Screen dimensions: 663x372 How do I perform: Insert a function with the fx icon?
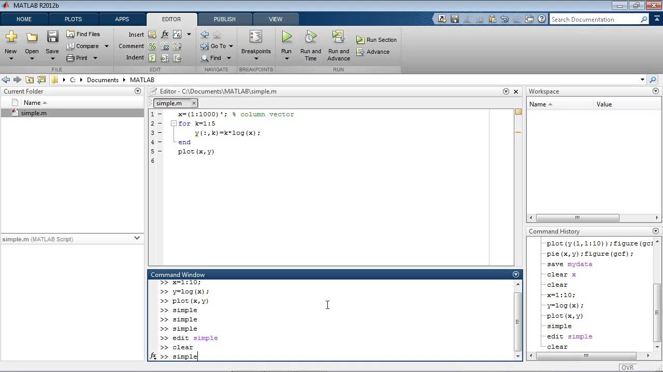click(165, 35)
